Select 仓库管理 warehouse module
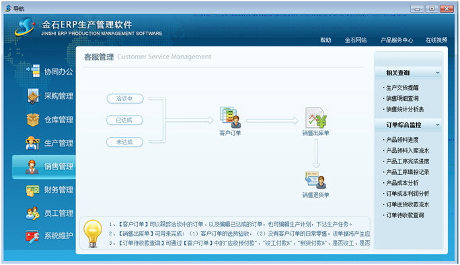Viewport: 460px width, 265px height. pos(50,120)
